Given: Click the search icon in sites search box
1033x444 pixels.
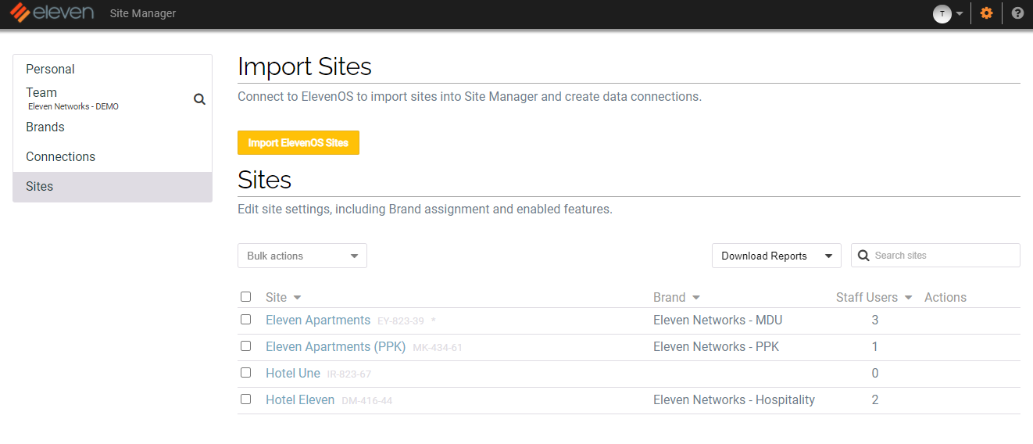Looking at the screenshot, I should [x=863, y=256].
